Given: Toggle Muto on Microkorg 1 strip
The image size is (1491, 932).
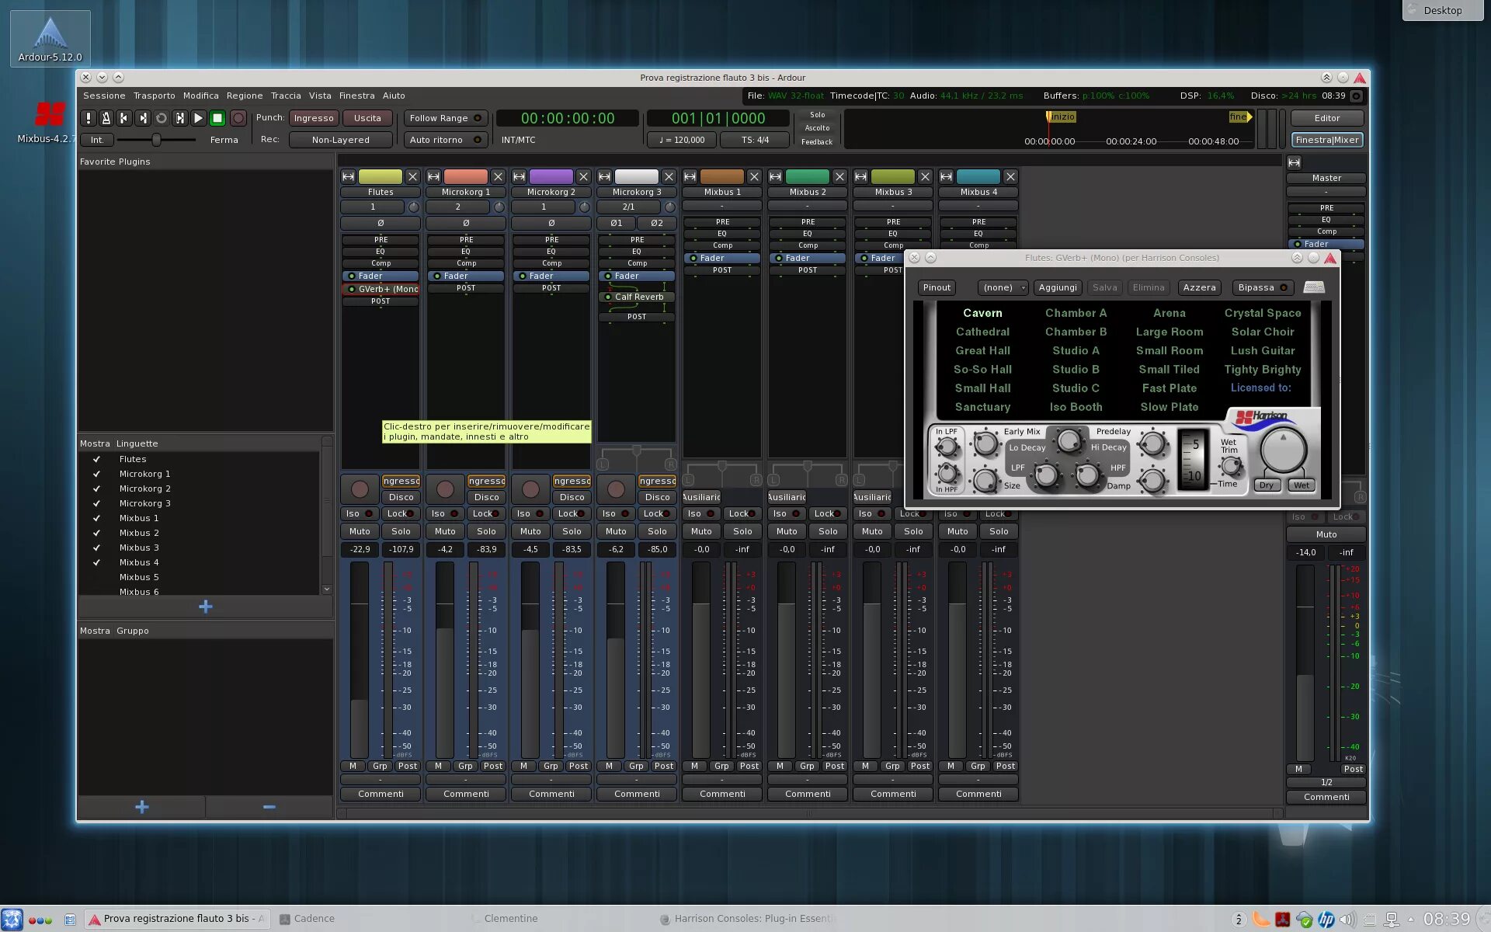Looking at the screenshot, I should 445,531.
